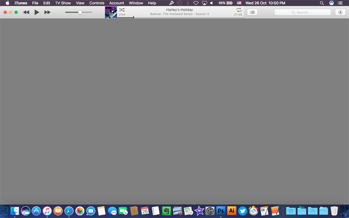Click the Bluetooth menu bar icon

pos(188,3)
